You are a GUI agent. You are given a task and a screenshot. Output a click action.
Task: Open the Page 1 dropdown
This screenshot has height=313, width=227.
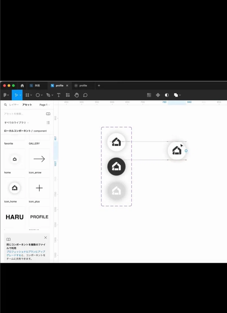pyautogui.click(x=44, y=105)
